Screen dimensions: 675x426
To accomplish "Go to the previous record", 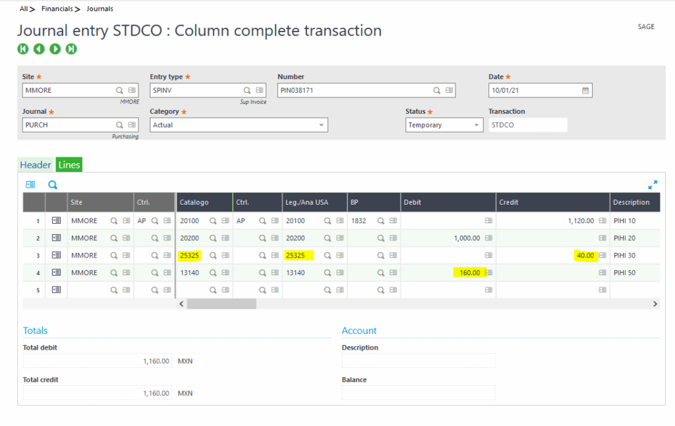I will click(39, 49).
